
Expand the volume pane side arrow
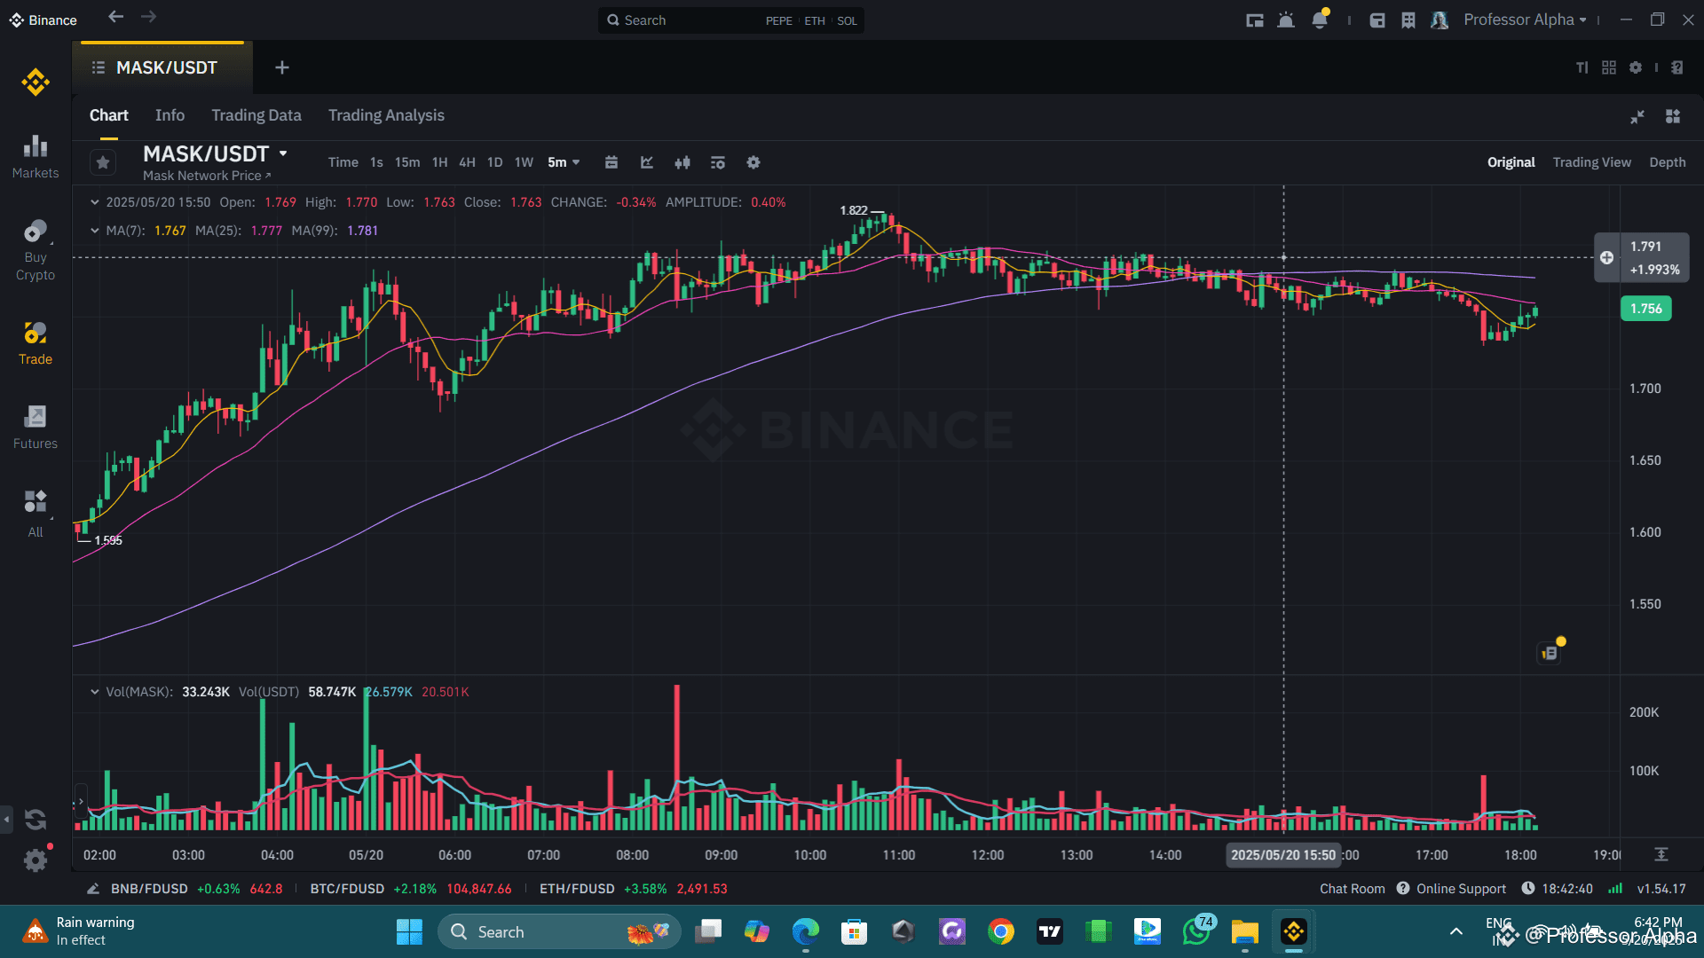pyautogui.click(x=81, y=801)
